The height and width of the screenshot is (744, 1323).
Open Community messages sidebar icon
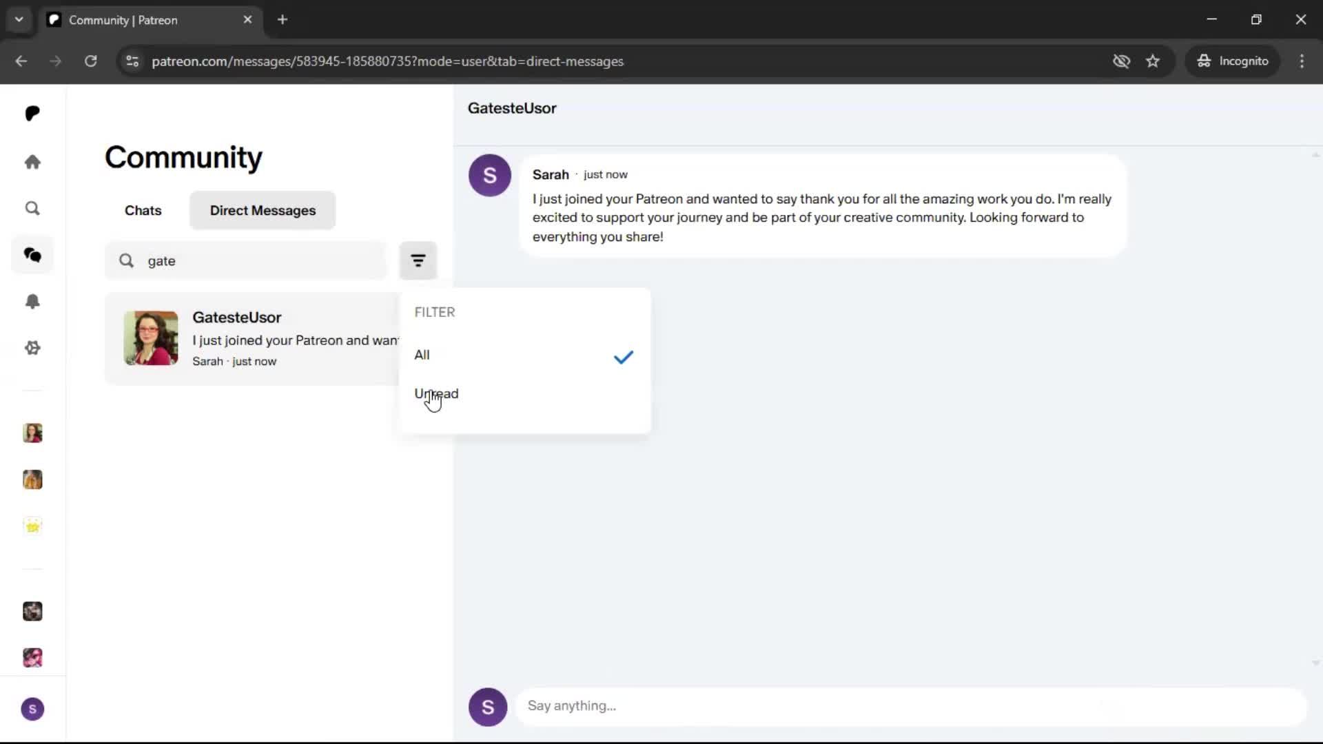(32, 255)
